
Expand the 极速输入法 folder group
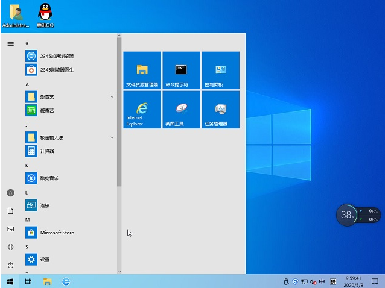tap(112, 138)
